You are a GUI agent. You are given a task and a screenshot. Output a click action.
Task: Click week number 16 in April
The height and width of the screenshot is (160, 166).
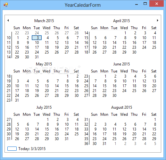coord(86,43)
